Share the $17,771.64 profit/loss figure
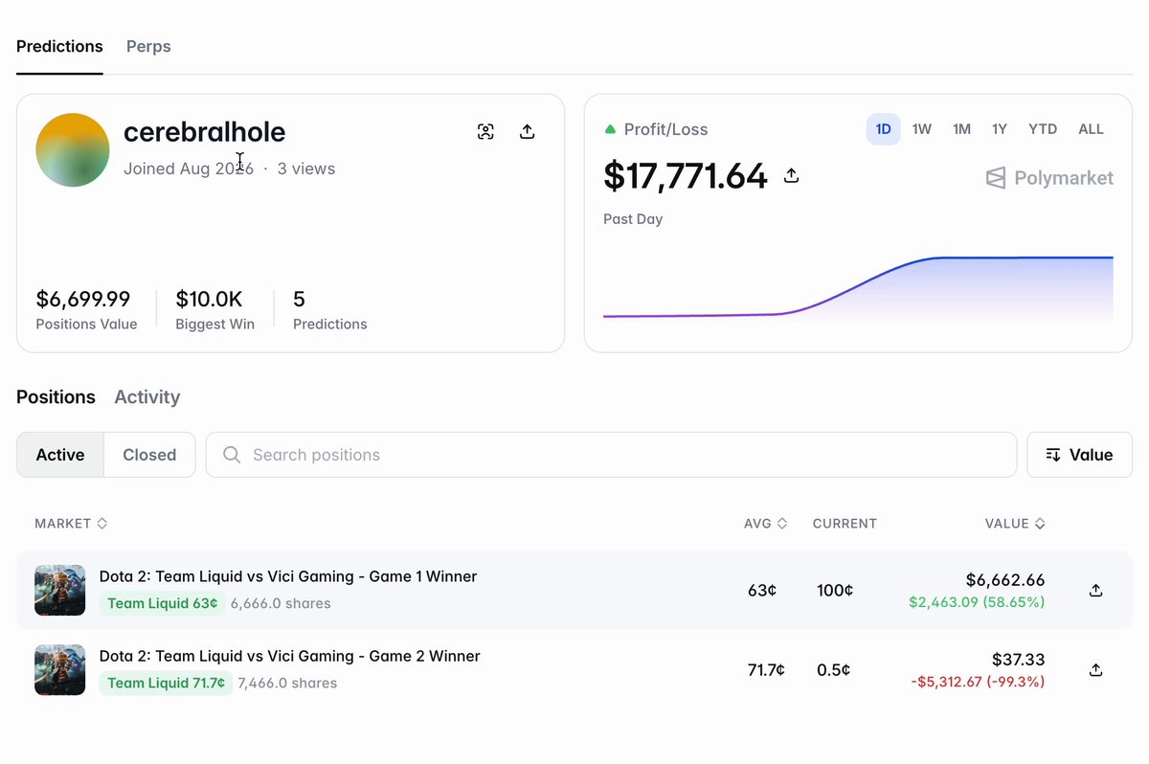Viewport: 1149px width, 764px height. tap(791, 176)
